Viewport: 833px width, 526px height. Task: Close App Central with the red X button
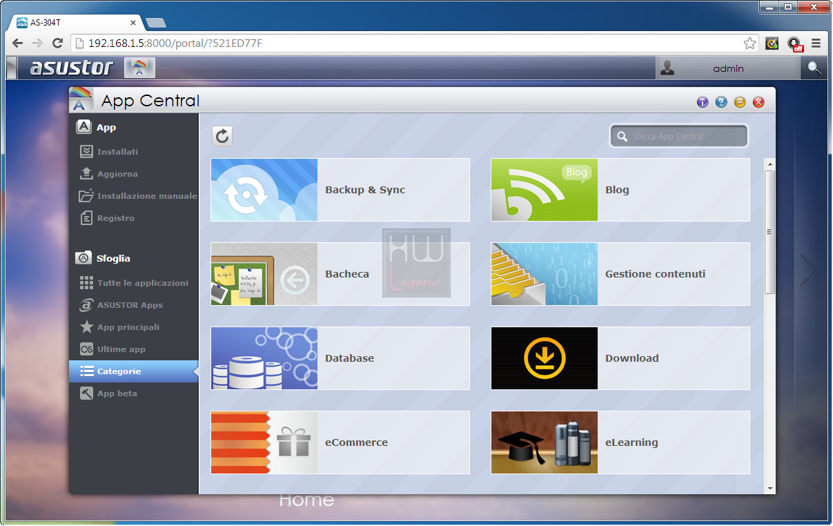[758, 102]
